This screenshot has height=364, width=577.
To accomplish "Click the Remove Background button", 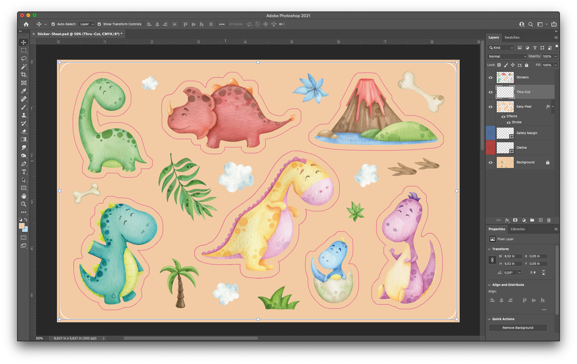I will click(518, 328).
